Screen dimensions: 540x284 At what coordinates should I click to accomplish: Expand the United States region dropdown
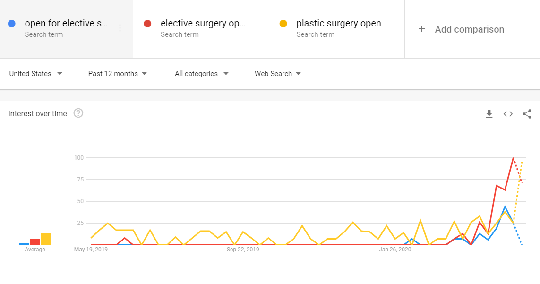click(x=35, y=74)
